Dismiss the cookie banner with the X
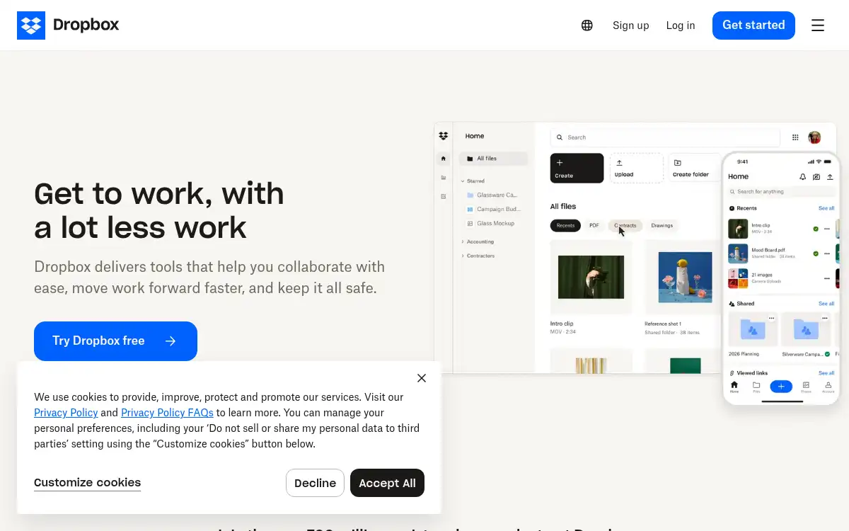This screenshot has height=531, width=849. 422,378
